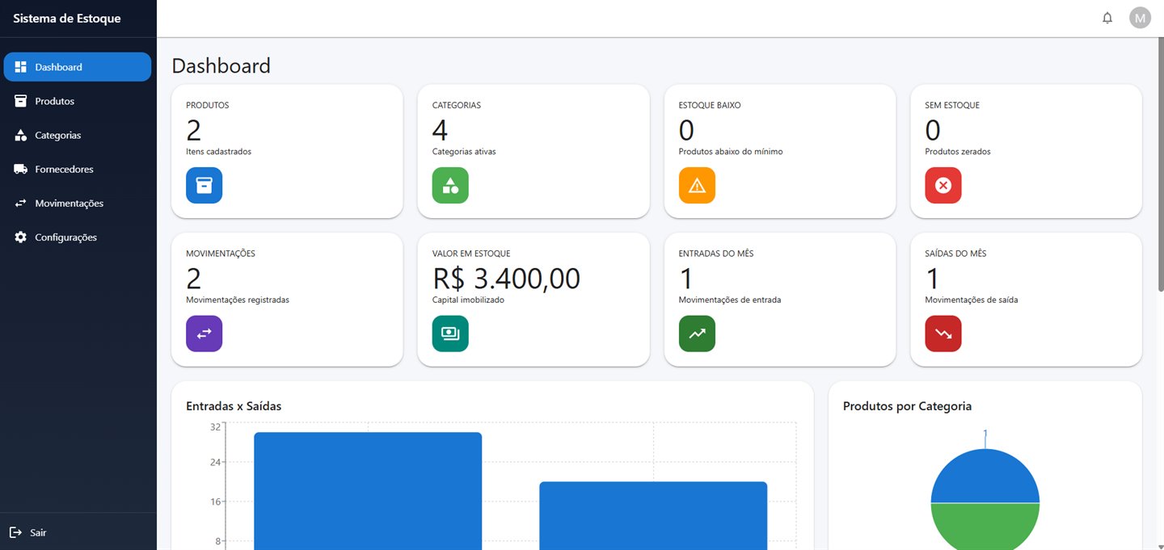Open the Movimentações menu item
Image resolution: width=1164 pixels, height=550 pixels.
point(78,203)
